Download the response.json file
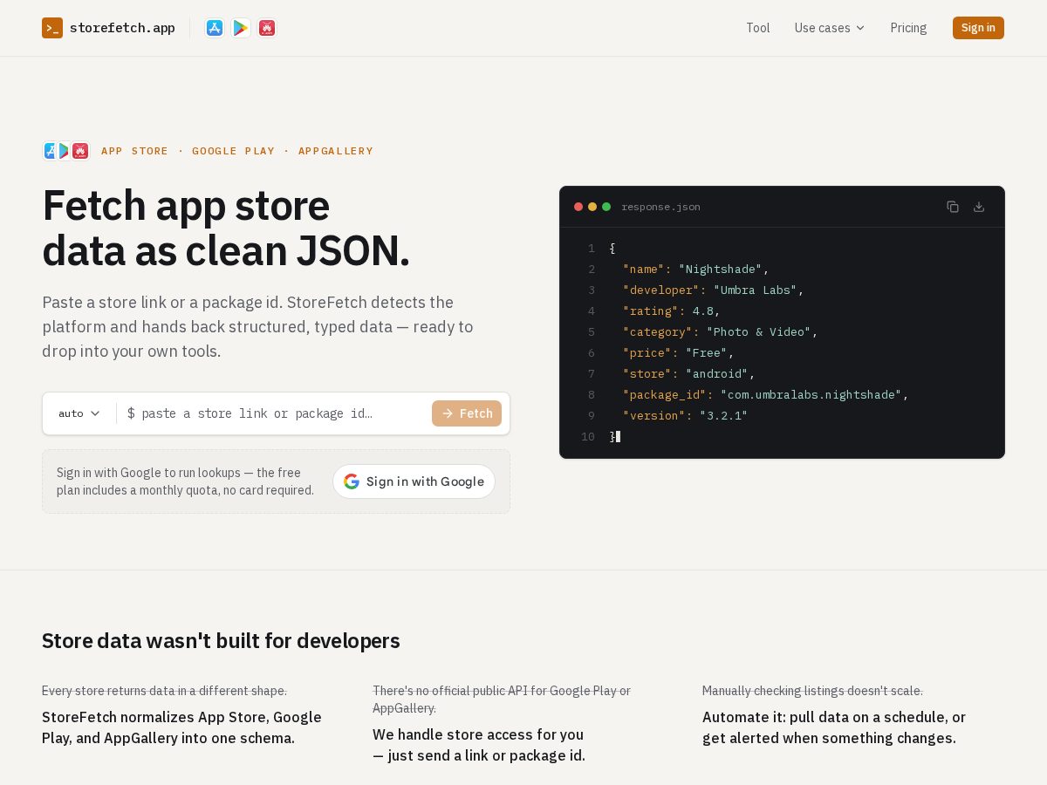 (x=979, y=207)
